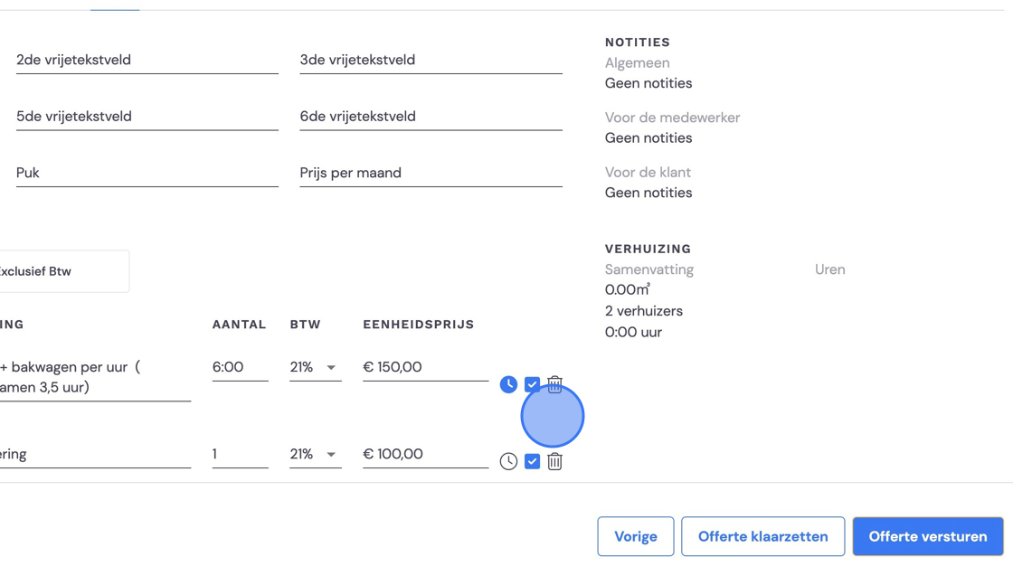
Task: Select the 6de vrijetekstveld field
Action: pyautogui.click(x=431, y=117)
